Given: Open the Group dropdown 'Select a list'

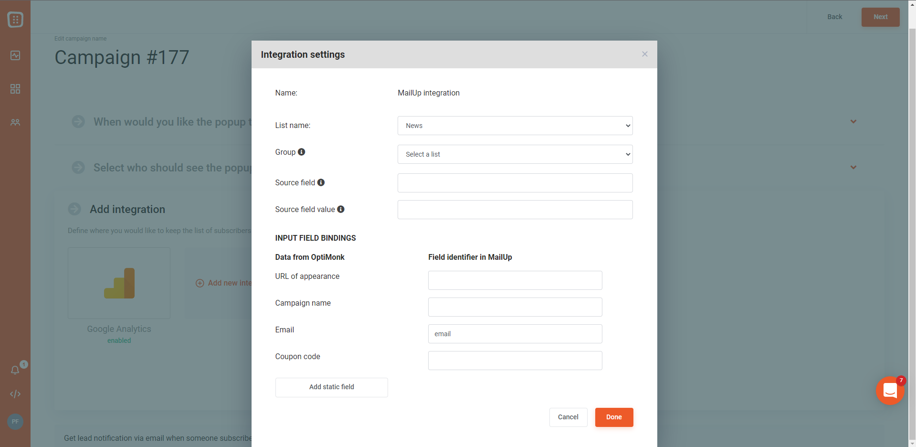Looking at the screenshot, I should point(515,154).
